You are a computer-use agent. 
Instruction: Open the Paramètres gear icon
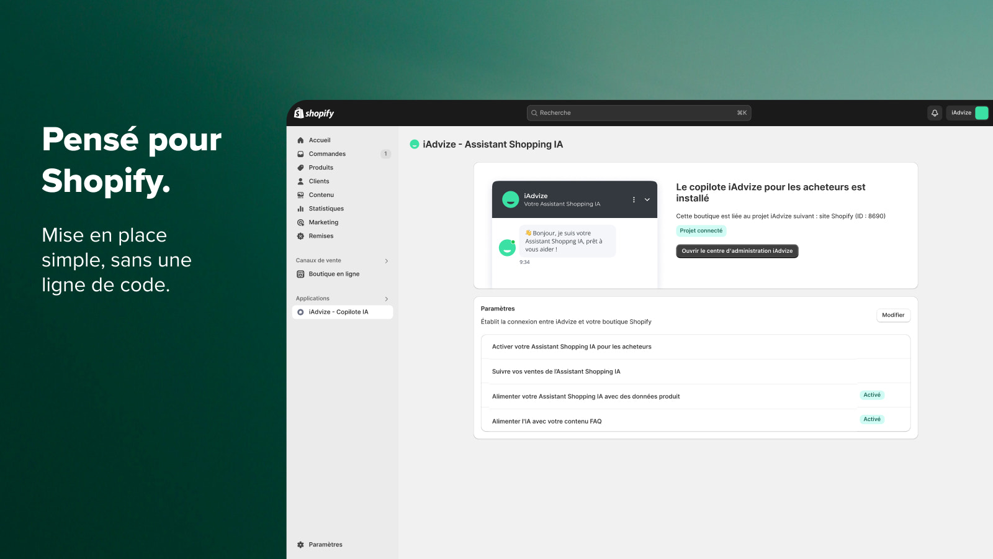coord(300,545)
